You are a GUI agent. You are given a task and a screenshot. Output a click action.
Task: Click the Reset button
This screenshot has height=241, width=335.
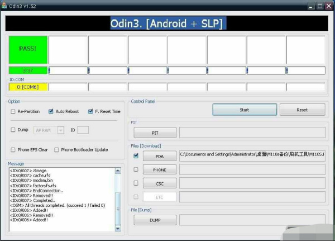tap(302, 110)
